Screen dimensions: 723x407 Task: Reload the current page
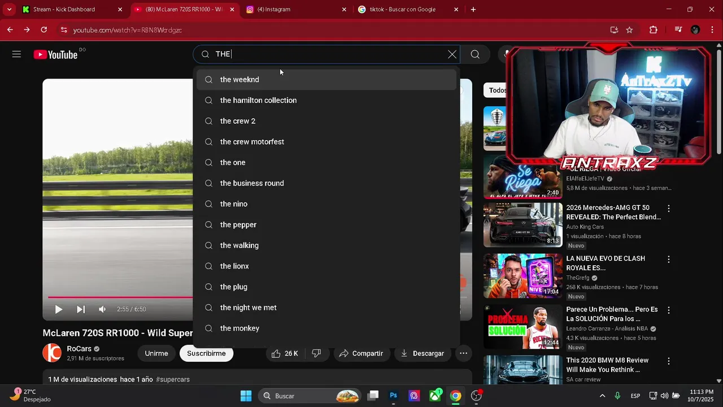[x=43, y=30]
